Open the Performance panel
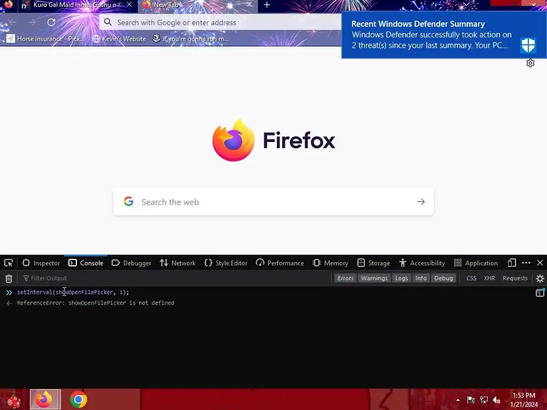The image size is (547, 410). (x=280, y=263)
